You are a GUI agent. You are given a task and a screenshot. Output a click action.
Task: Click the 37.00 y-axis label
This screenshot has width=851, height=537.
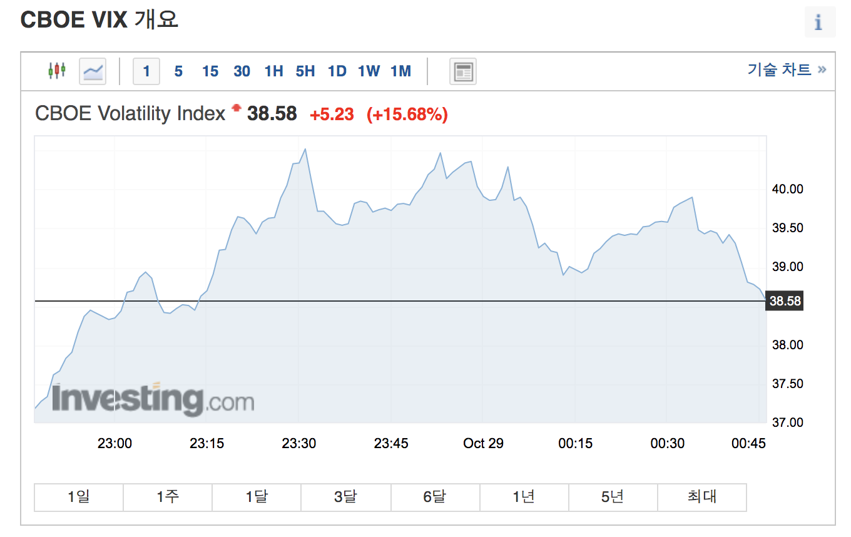(x=787, y=422)
